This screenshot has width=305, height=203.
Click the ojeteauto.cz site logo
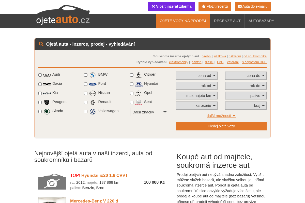[63, 15]
